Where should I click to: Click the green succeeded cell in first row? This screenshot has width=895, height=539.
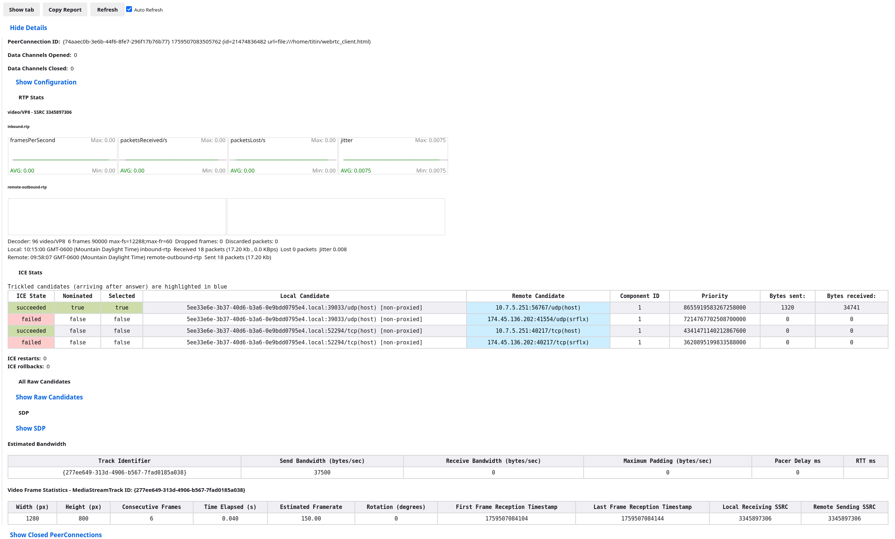pos(31,308)
